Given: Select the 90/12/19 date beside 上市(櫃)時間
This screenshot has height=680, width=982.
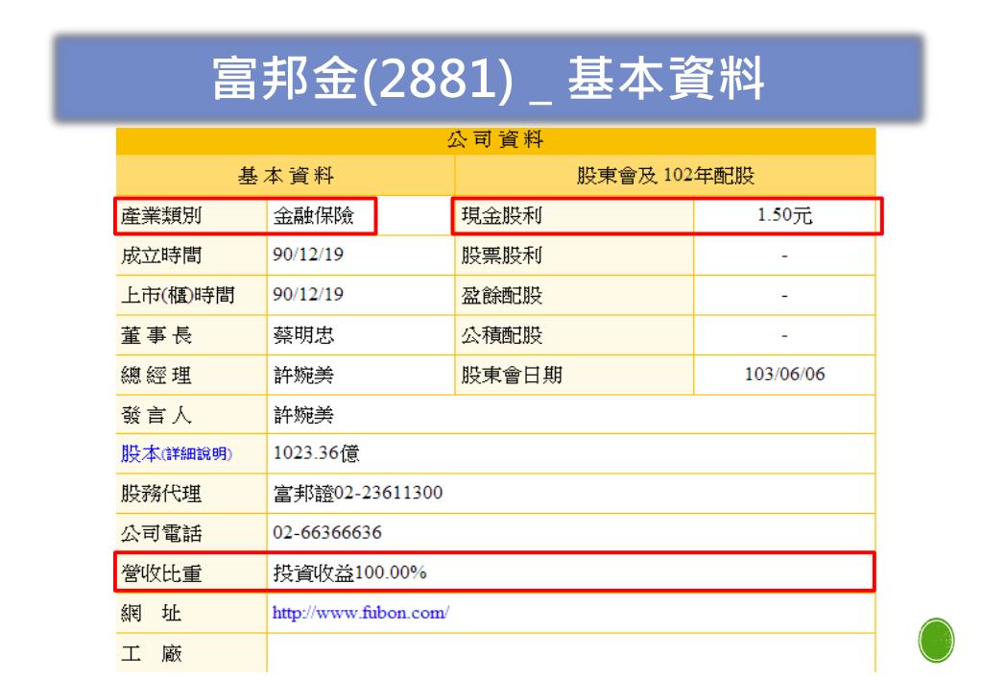Looking at the screenshot, I should (x=308, y=295).
